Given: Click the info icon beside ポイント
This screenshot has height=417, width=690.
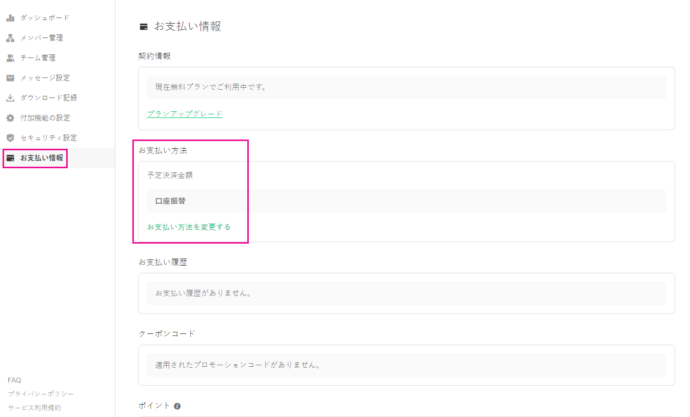Looking at the screenshot, I should (177, 406).
